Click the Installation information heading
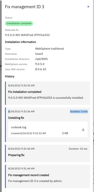This screenshot has height=192, width=94. (x=20, y=42)
